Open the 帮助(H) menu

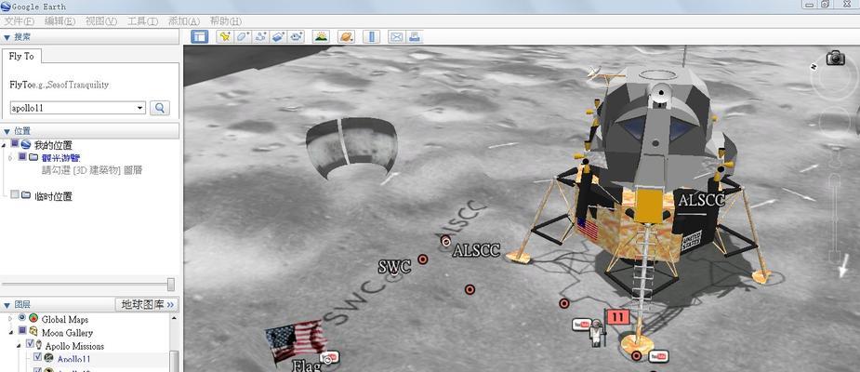click(x=225, y=21)
